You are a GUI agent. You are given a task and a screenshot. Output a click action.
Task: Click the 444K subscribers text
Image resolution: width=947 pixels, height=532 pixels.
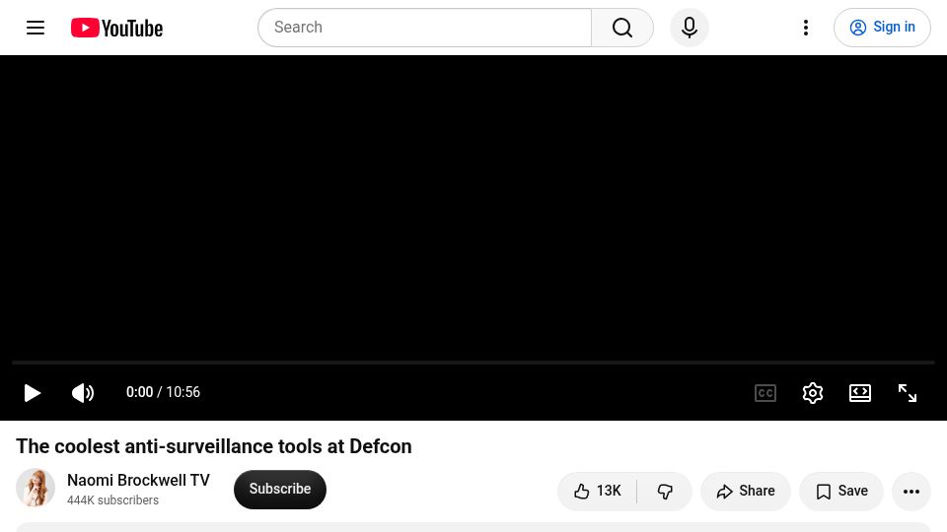pos(112,500)
